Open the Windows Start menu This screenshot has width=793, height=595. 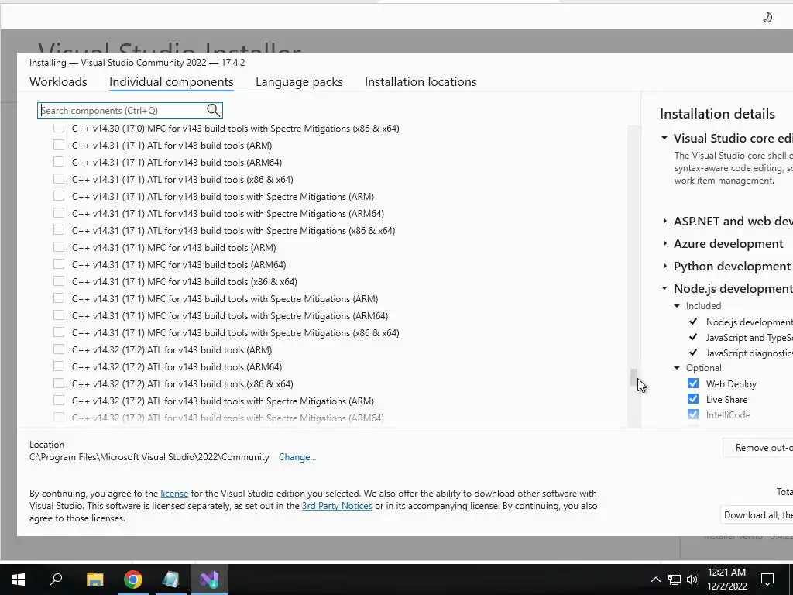click(x=19, y=579)
